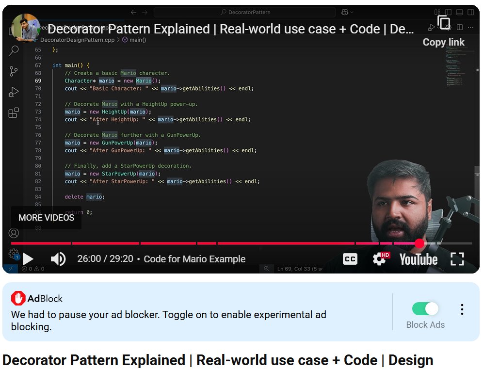Viewport: 483px width, 370px height.
Task: Toggle VS Code primary sidebar layout icon
Action: [448, 12]
